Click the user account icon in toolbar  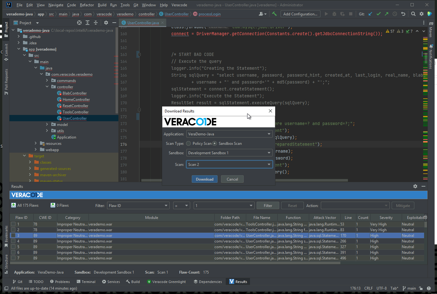262,14
